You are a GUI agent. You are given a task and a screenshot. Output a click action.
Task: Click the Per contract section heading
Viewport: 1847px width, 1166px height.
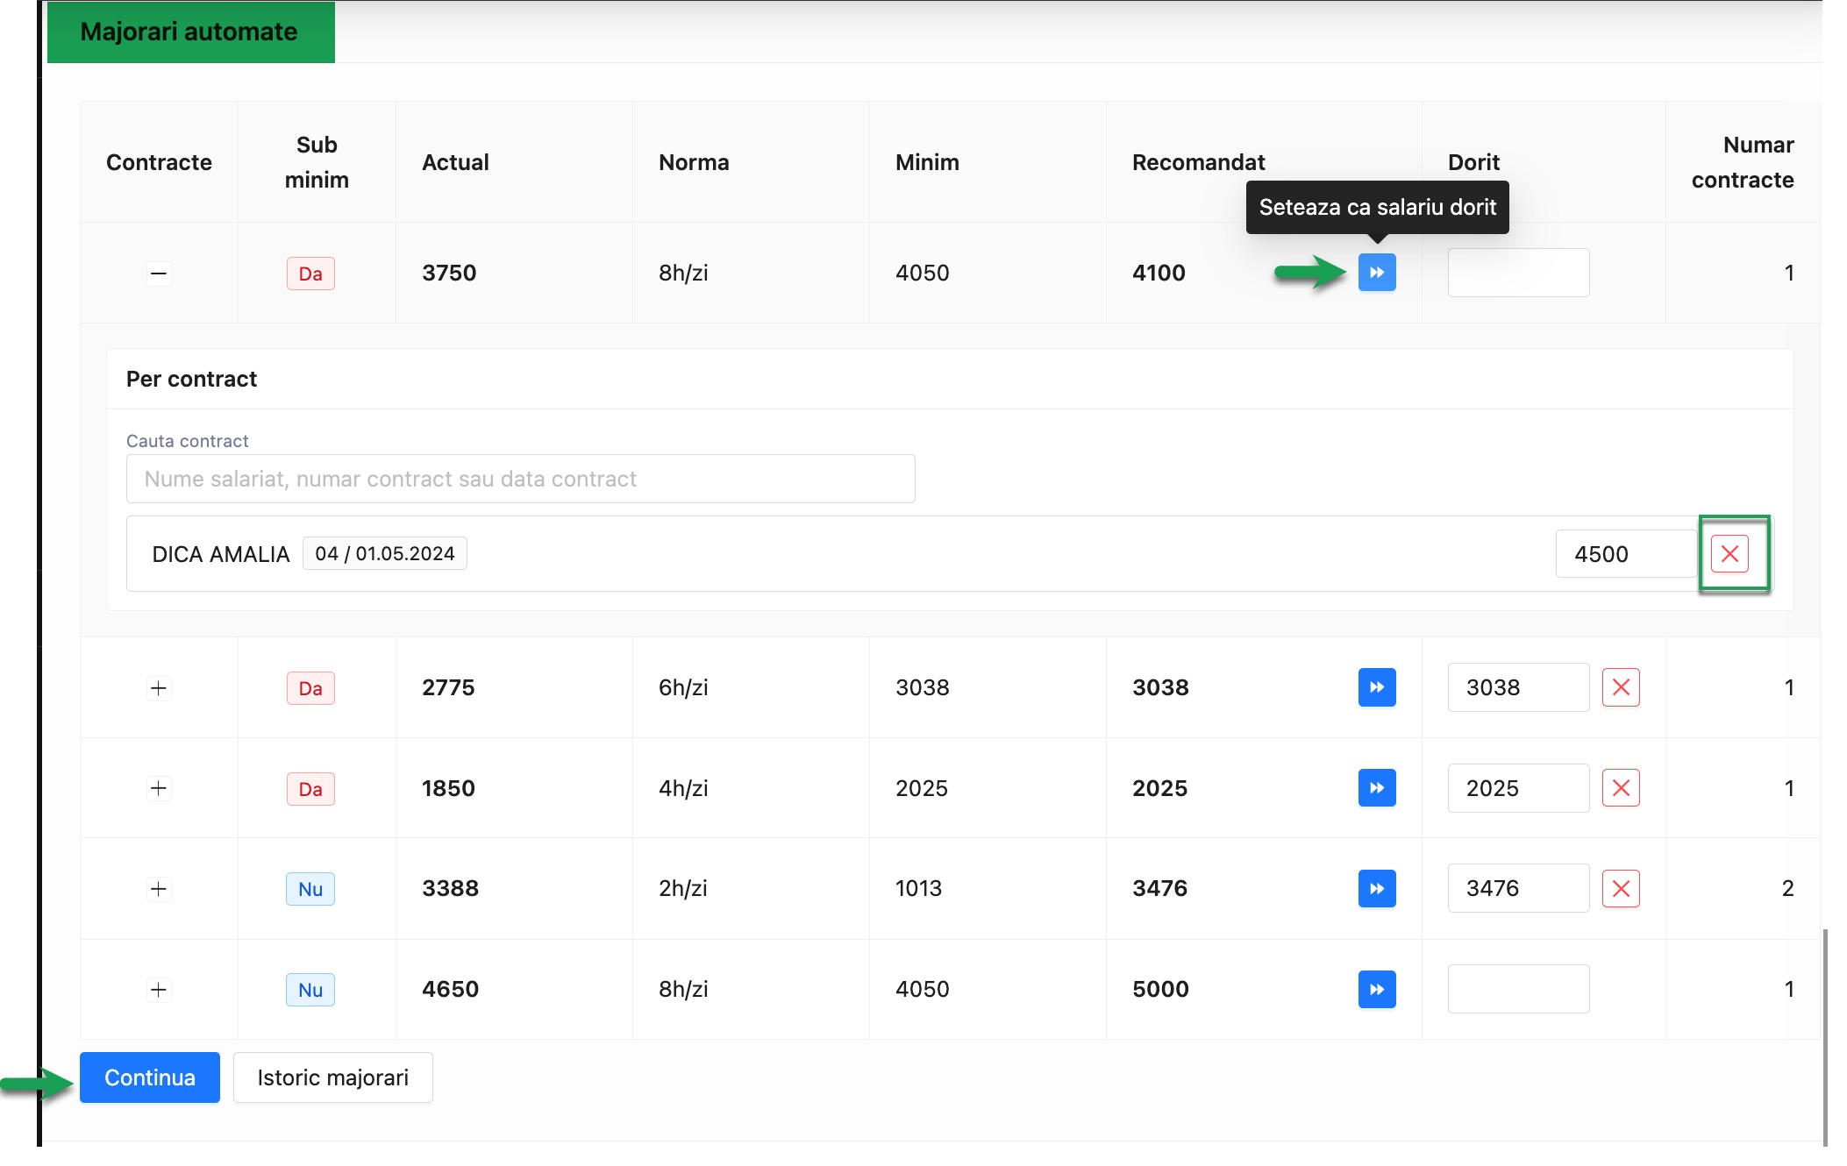(x=191, y=379)
